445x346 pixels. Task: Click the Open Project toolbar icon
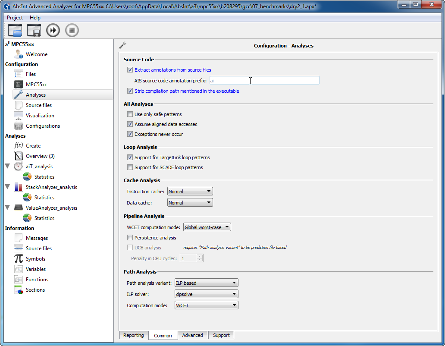(x=15, y=30)
